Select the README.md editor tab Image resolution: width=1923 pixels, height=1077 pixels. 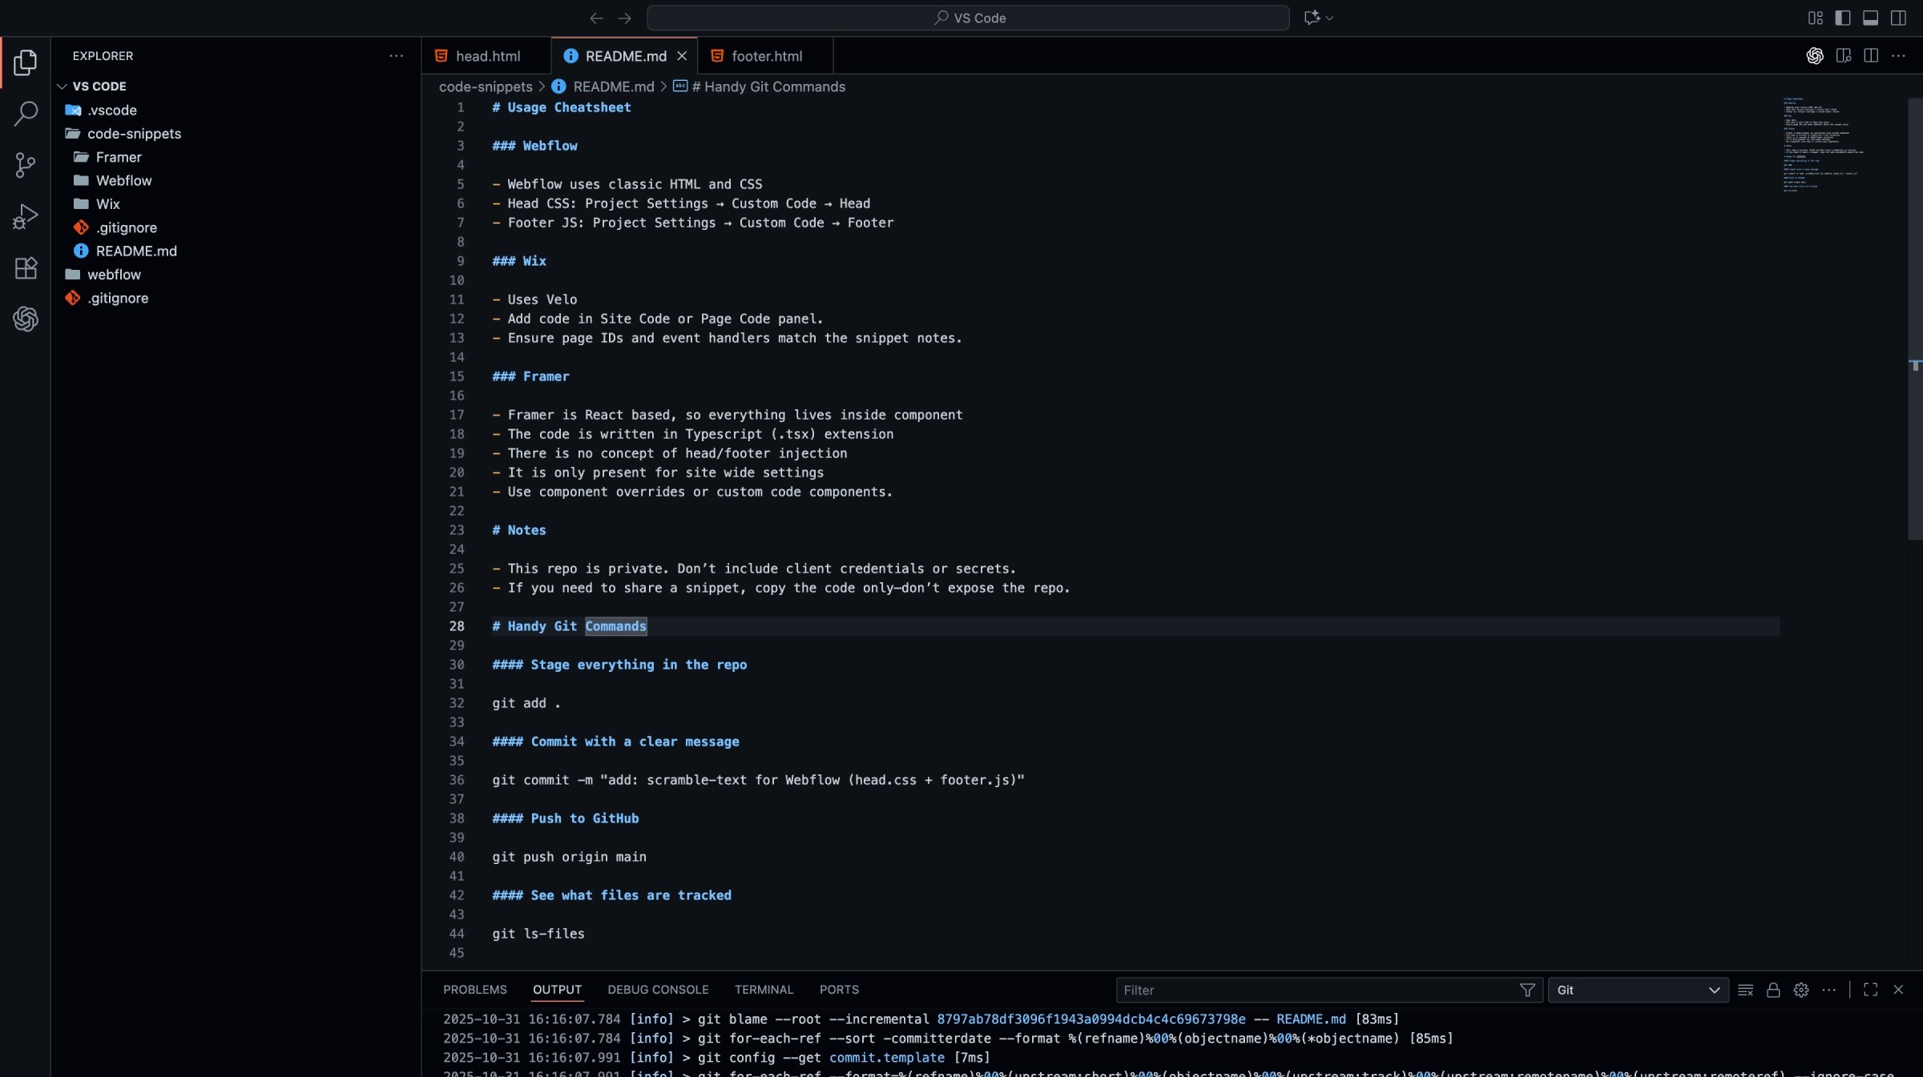click(625, 55)
